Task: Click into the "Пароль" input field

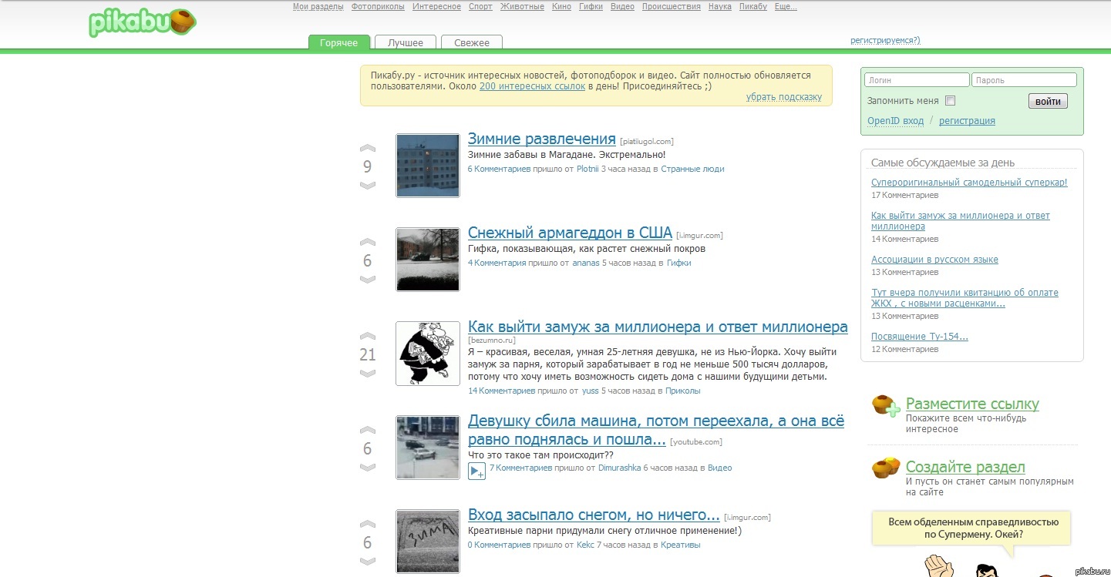Action: click(1024, 80)
